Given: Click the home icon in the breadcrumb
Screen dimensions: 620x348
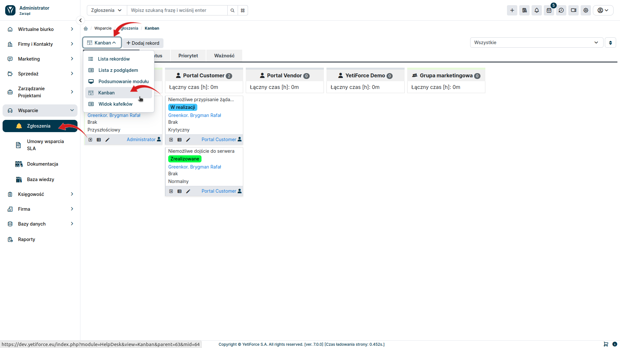Looking at the screenshot, I should pos(86,28).
